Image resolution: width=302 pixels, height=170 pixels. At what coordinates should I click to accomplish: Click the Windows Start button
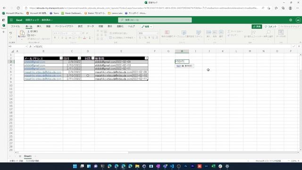point(75,166)
